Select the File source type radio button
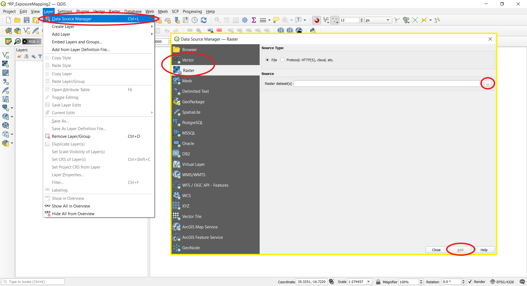 tap(267, 60)
